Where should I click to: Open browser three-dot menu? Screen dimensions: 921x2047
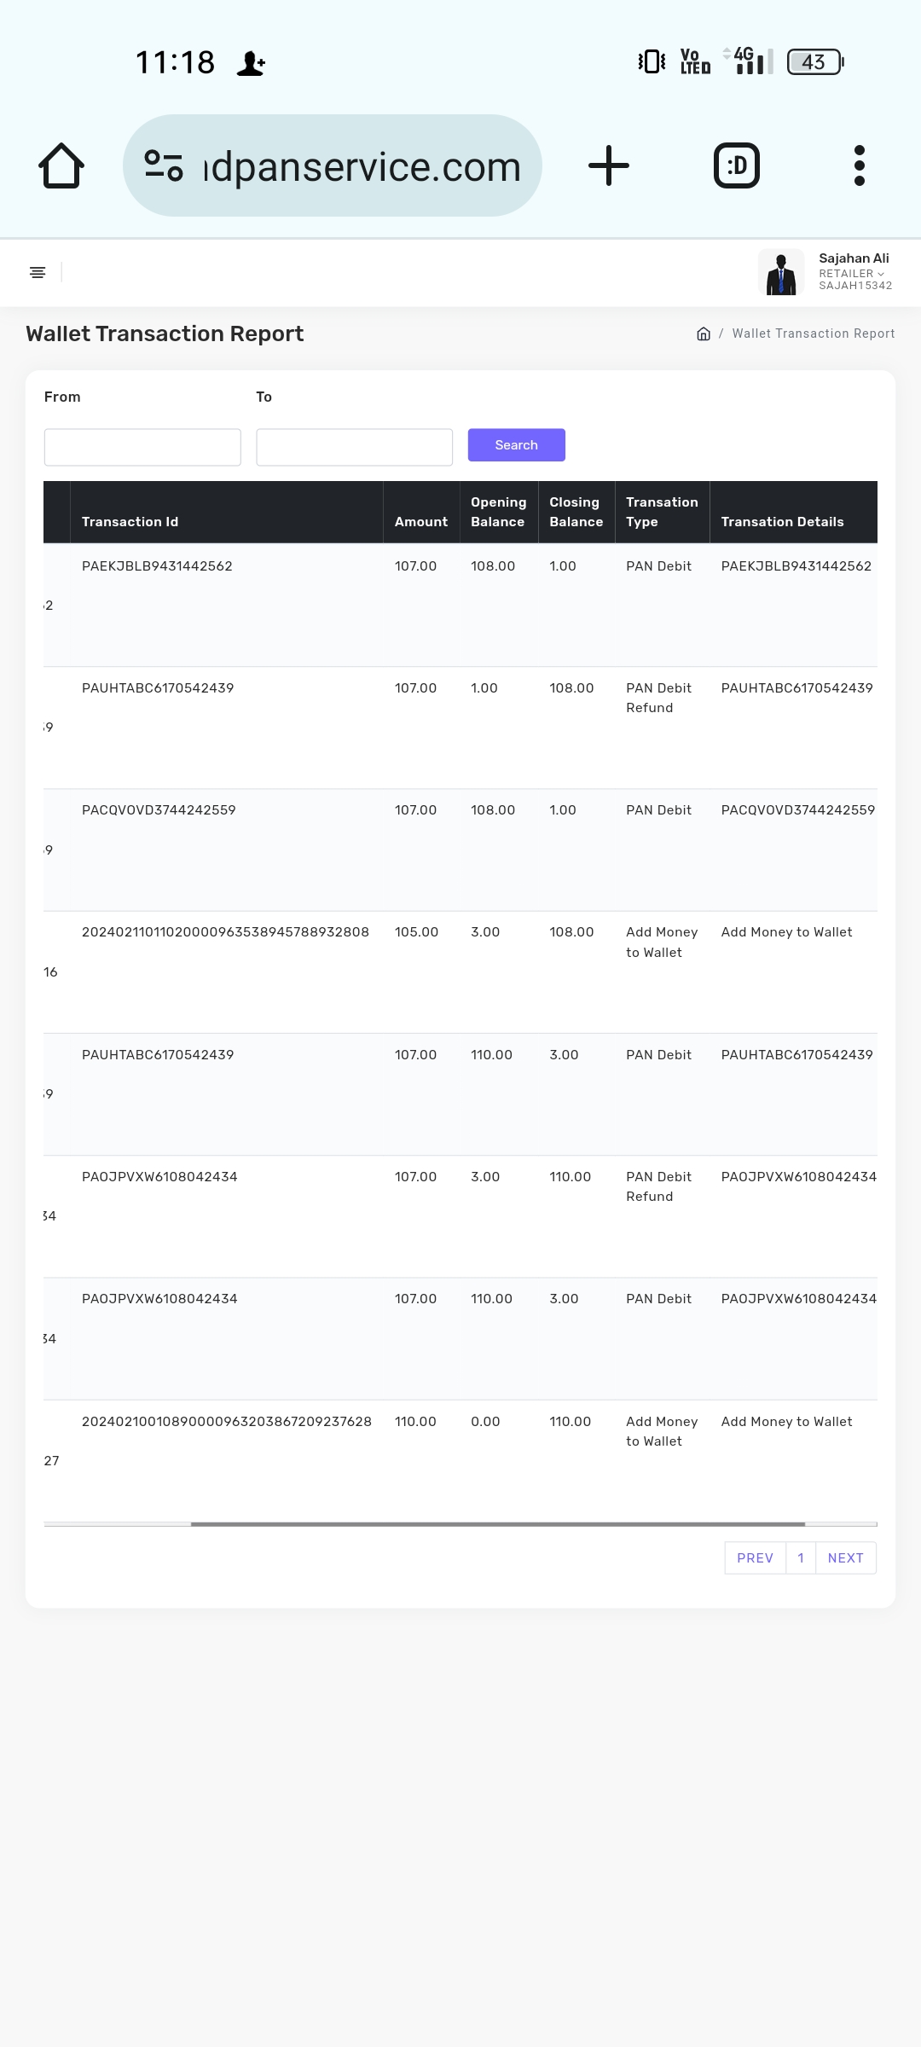[859, 165]
